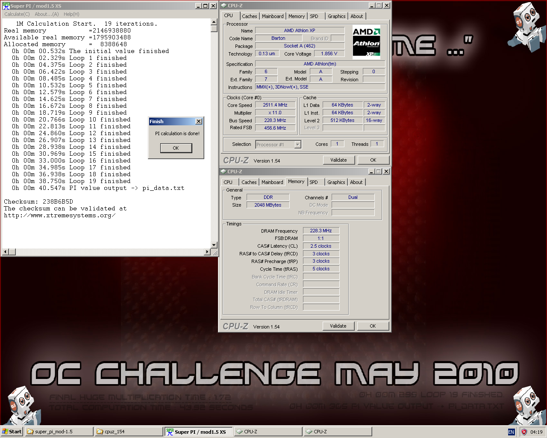Click OK in the Finish dialog
This screenshot has width=547, height=438.
[176, 148]
